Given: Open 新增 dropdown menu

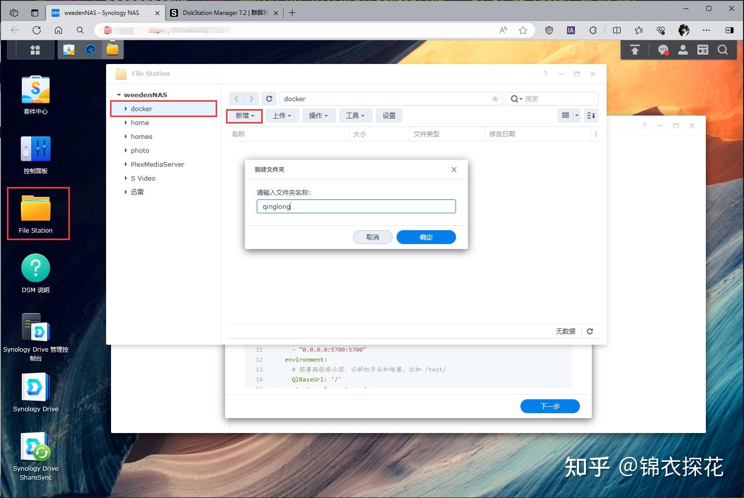Looking at the screenshot, I should pos(244,116).
